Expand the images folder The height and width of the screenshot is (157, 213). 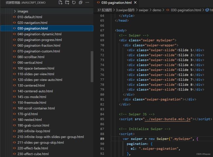point(47,11)
